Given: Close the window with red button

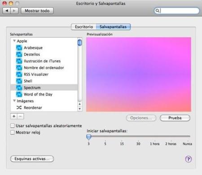Looking at the screenshot, I should pyautogui.click(x=4, y=3).
